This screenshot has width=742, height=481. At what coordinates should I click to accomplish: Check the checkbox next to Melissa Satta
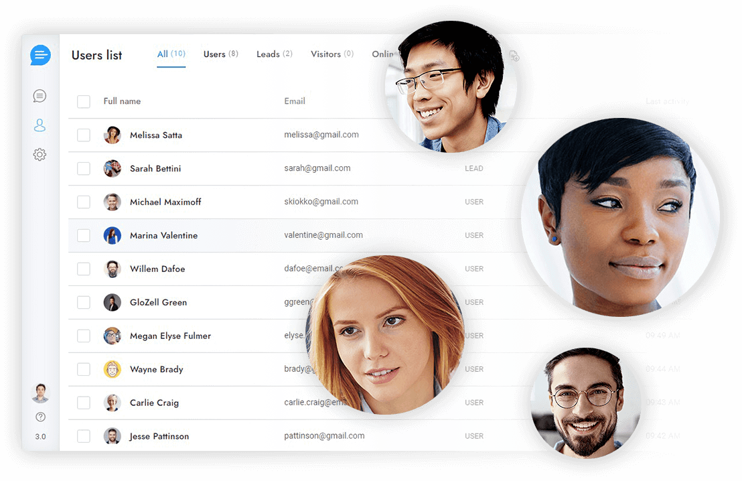click(x=84, y=135)
